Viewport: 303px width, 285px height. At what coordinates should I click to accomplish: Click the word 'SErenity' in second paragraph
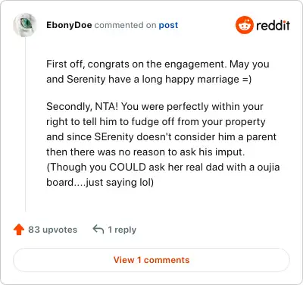[x=114, y=136]
